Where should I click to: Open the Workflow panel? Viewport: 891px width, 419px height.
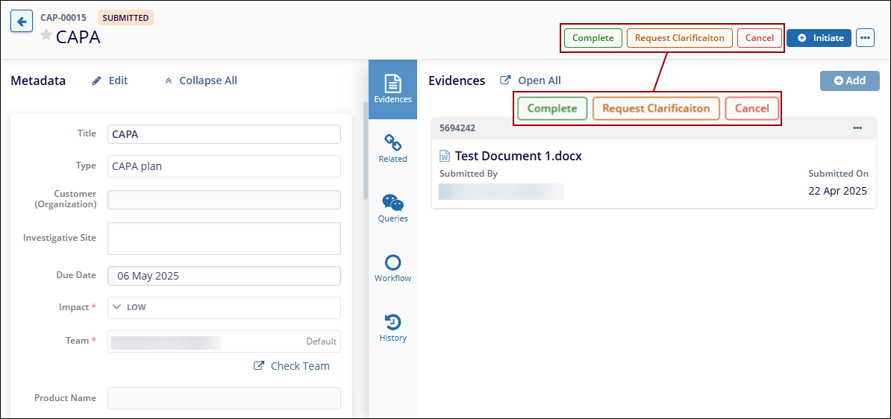(x=393, y=268)
